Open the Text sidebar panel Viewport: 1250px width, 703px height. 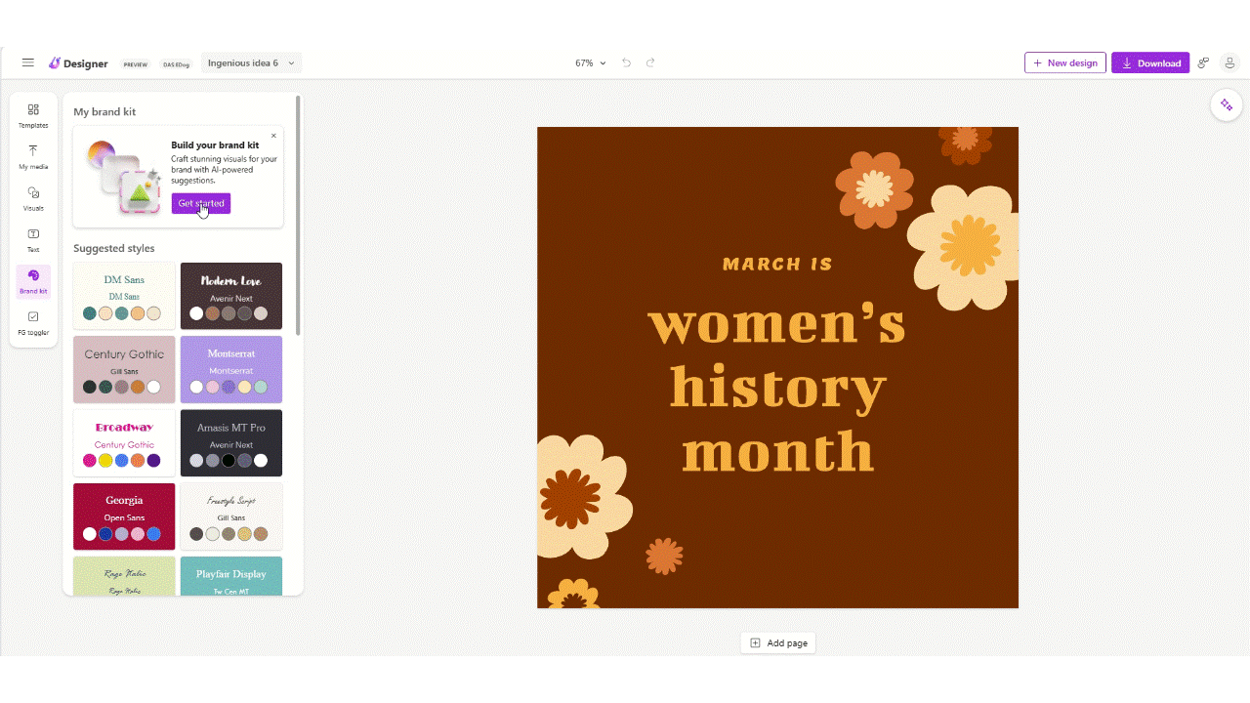tap(33, 240)
